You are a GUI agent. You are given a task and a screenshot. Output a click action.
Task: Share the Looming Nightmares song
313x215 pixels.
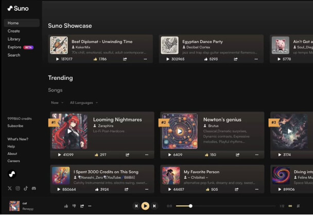(x=128, y=155)
